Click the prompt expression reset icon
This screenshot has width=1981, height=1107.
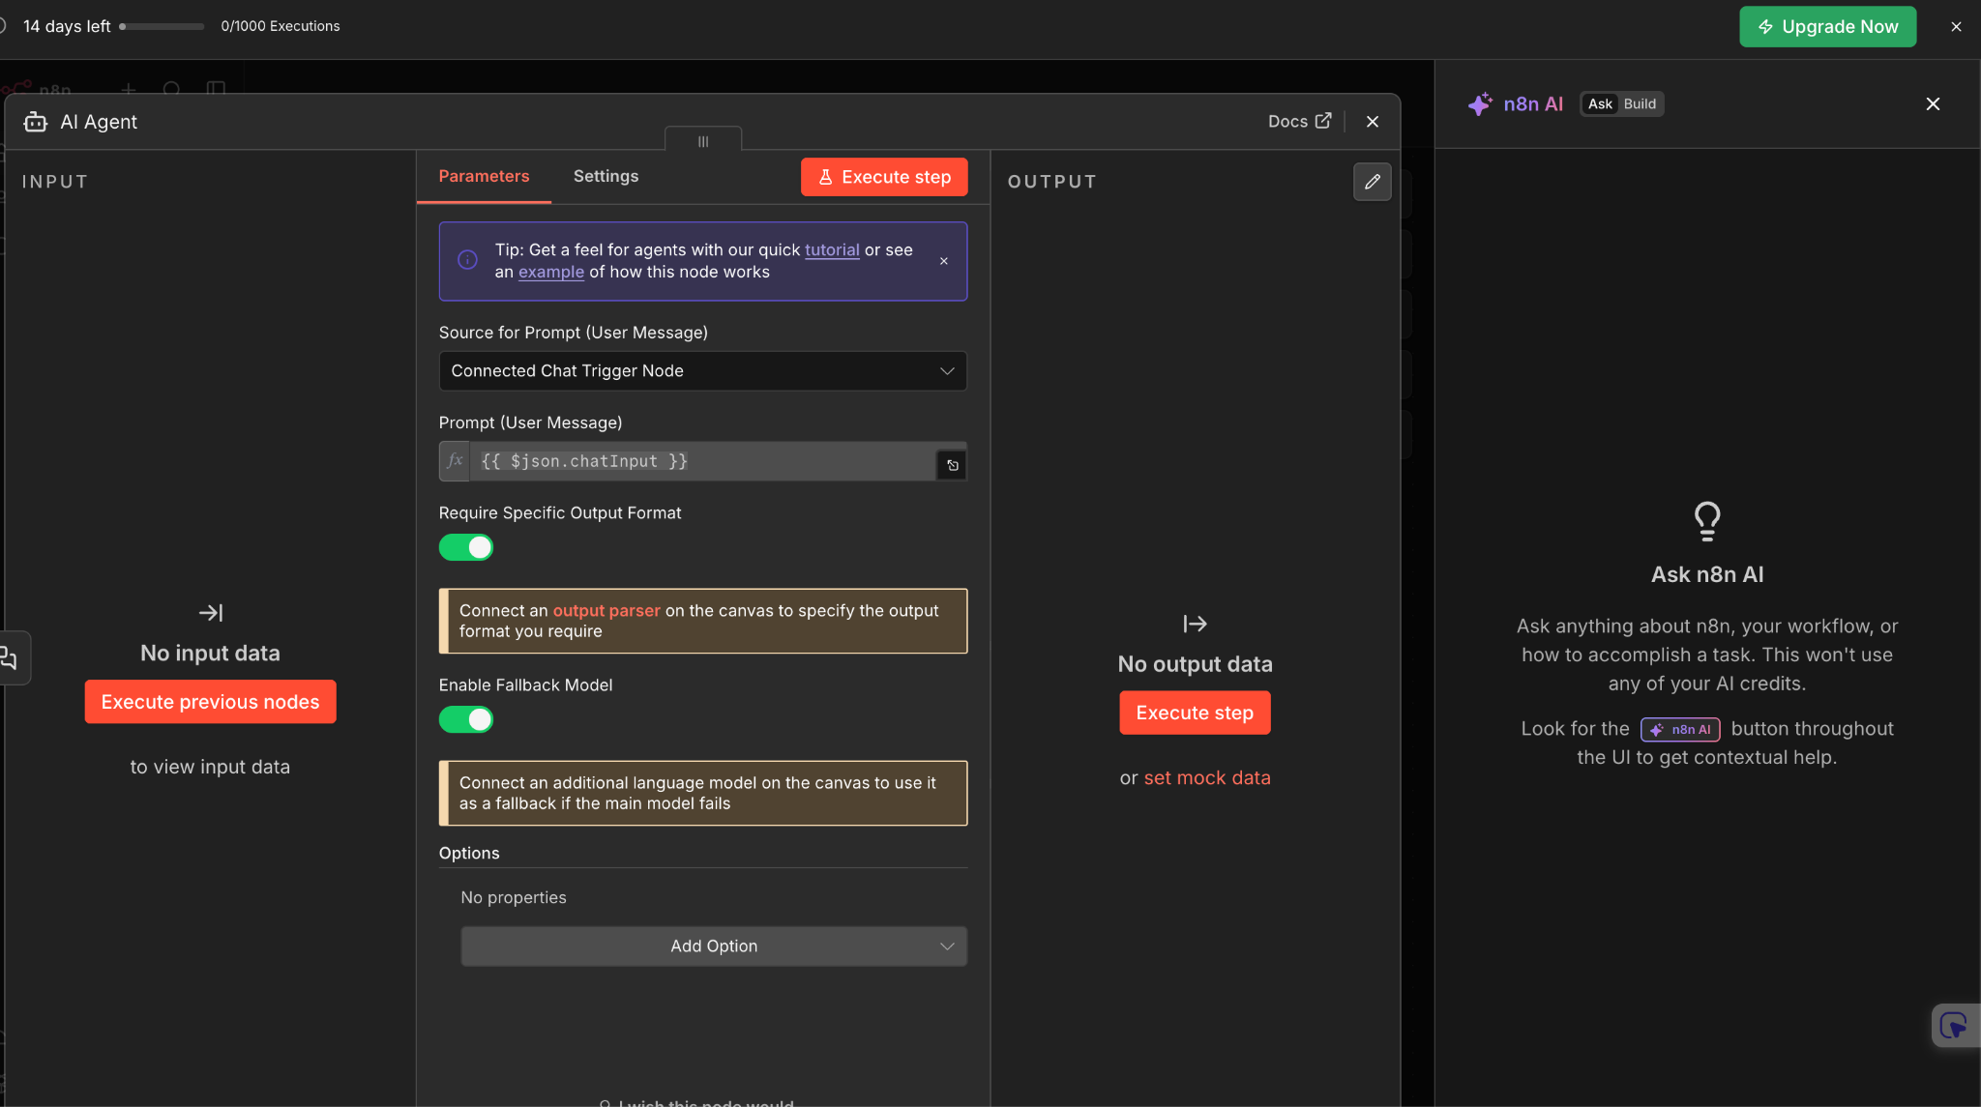point(952,465)
